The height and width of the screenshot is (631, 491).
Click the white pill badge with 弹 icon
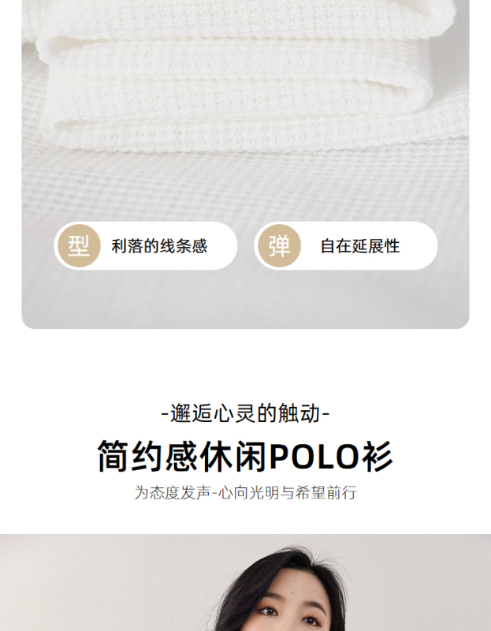[346, 245]
